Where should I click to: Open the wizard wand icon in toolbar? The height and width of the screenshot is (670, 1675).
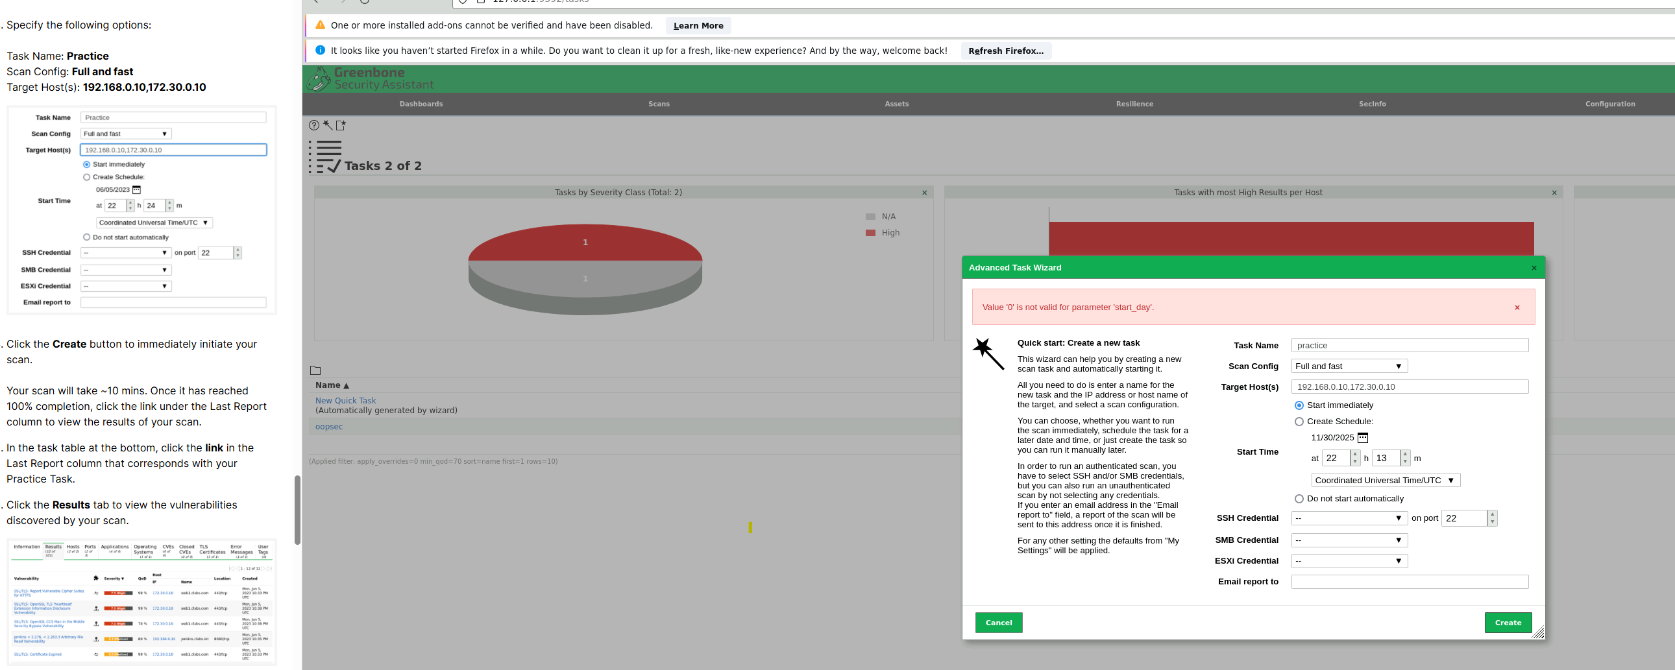click(328, 125)
